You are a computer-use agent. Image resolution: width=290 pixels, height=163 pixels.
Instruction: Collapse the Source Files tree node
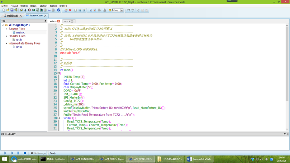(x=7, y=29)
